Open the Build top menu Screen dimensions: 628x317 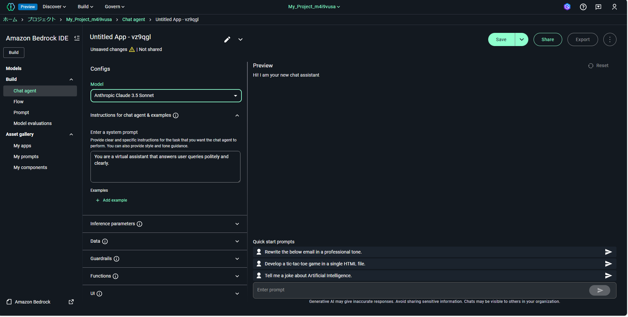86,7
